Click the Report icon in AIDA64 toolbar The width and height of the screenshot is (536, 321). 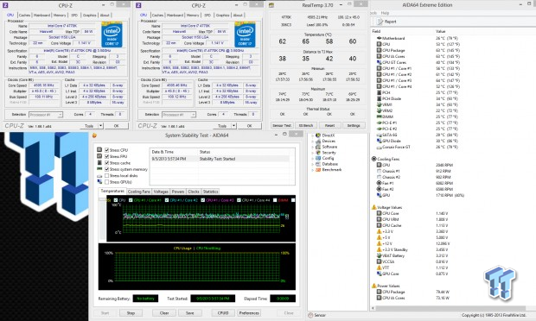380,22
